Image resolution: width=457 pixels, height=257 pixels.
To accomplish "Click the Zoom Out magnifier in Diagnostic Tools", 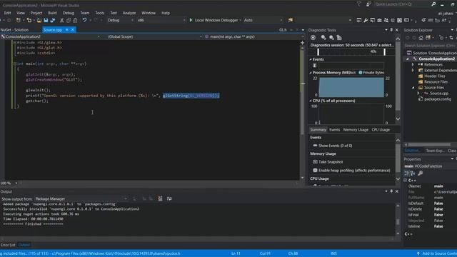I will (x=331, y=37).
